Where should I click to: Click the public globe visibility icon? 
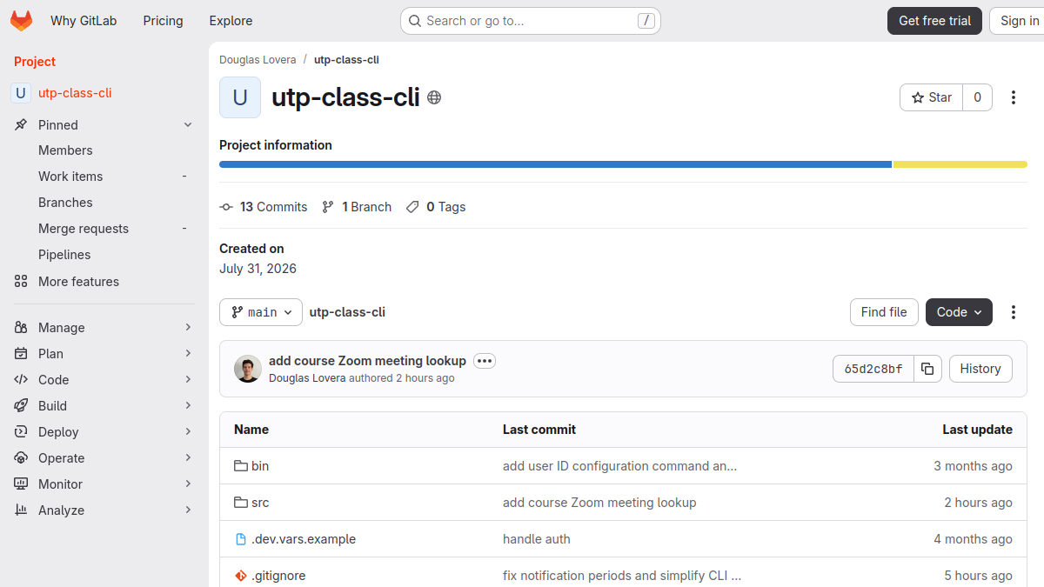tap(434, 97)
